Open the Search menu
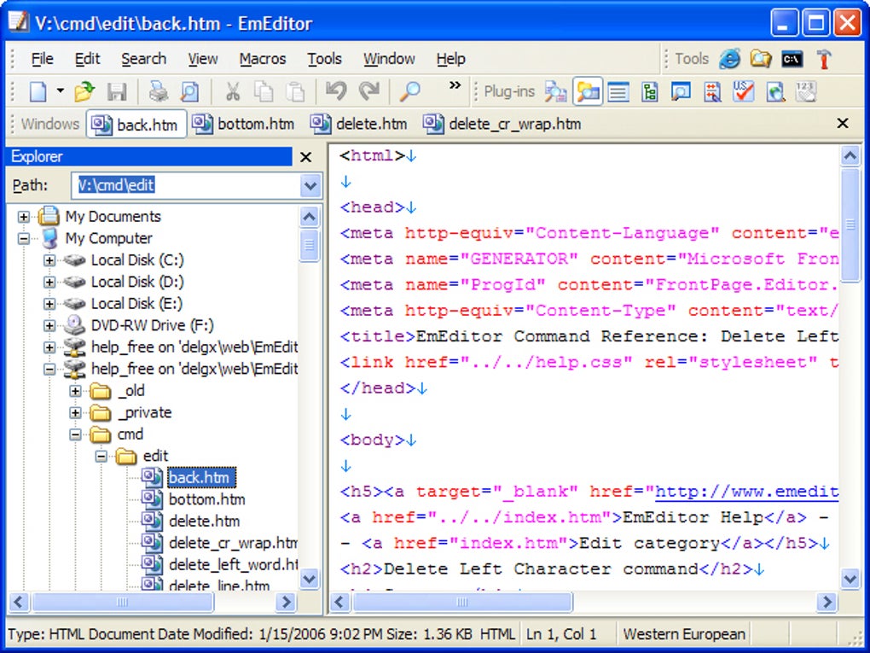 coord(143,59)
